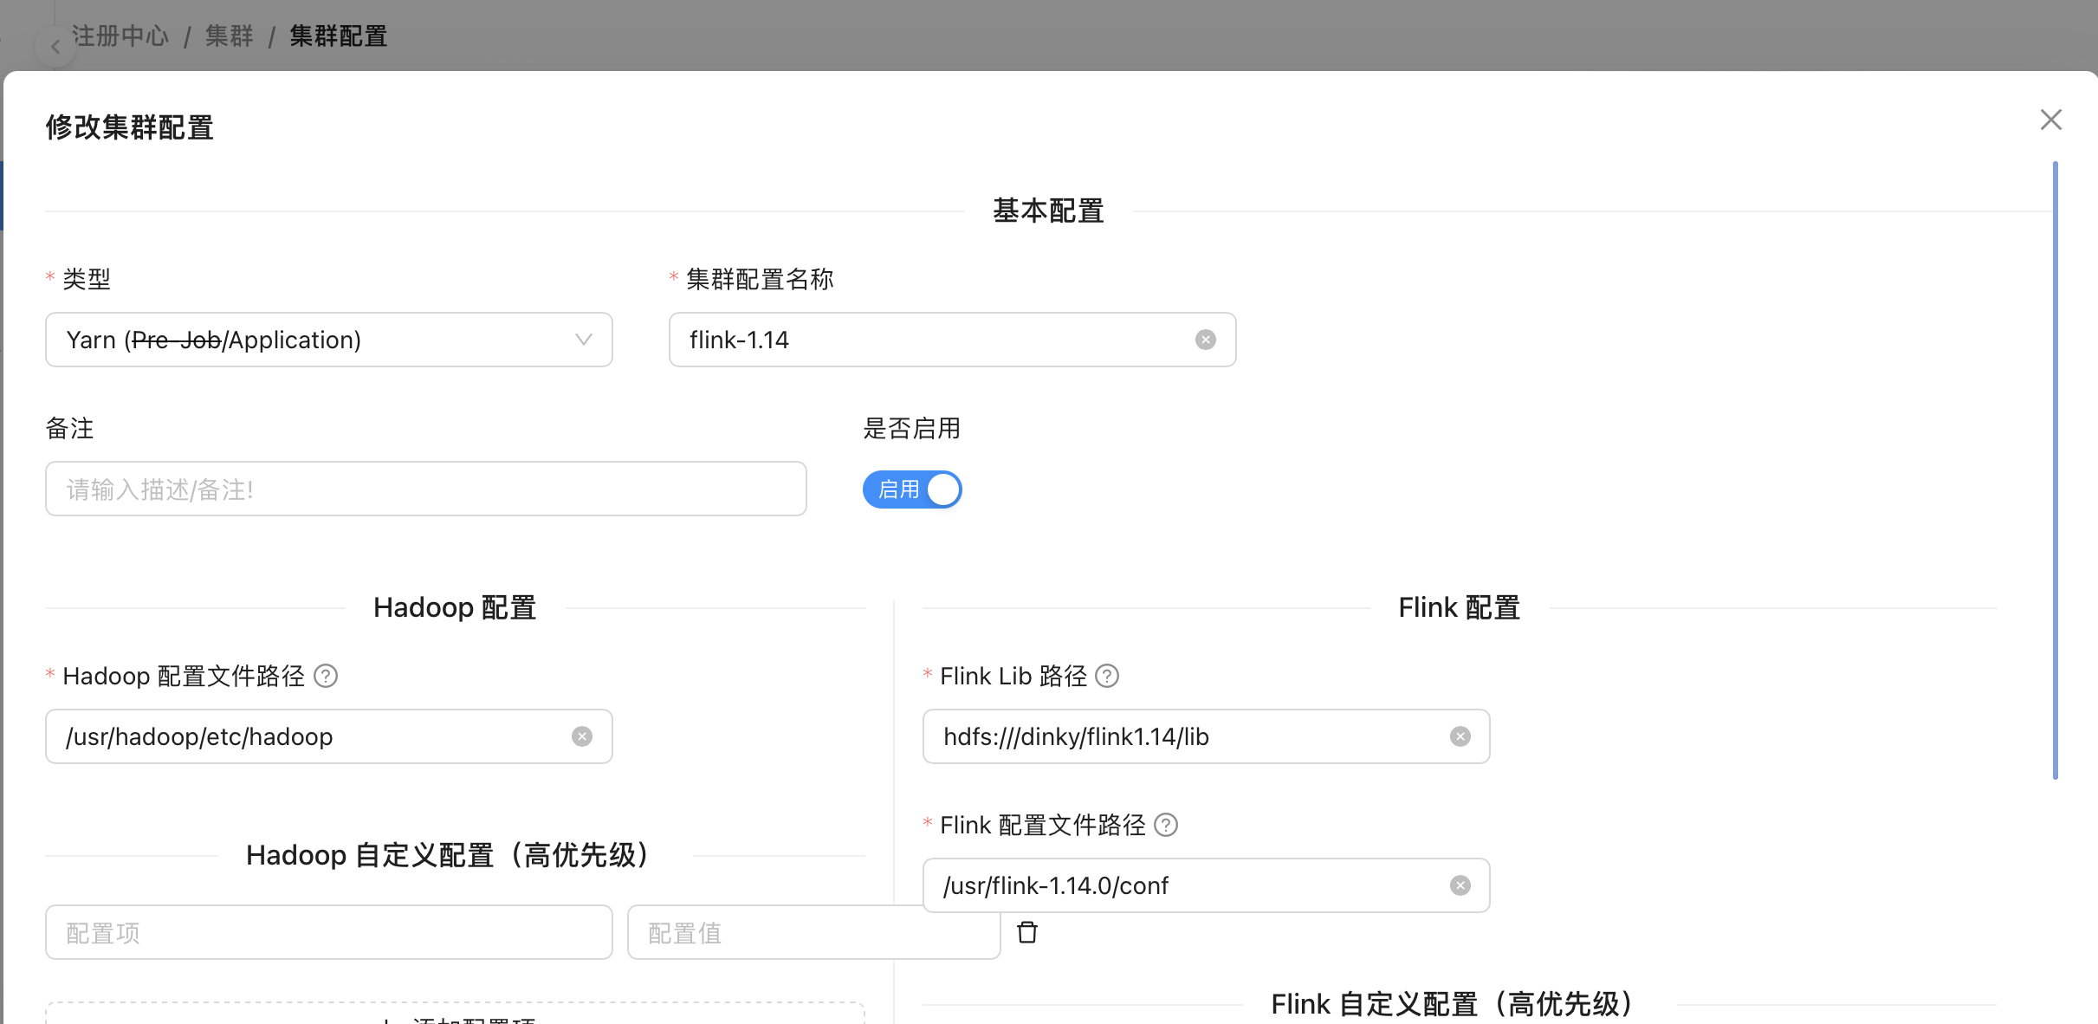Viewport: 2098px width, 1024px height.
Task: Click the dialog vertical scrollbar
Action: click(2055, 470)
